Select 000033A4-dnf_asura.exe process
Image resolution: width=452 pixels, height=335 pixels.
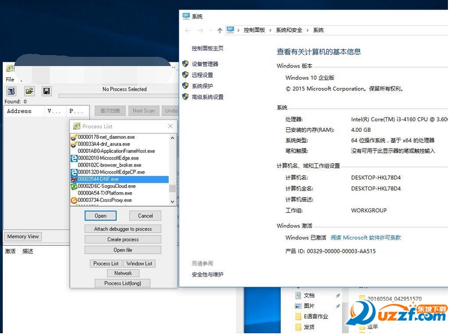104,144
